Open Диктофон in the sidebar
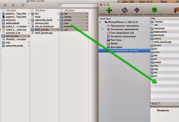Image resolution: width=179 pixels, height=122 pixels. [x=114, y=47]
